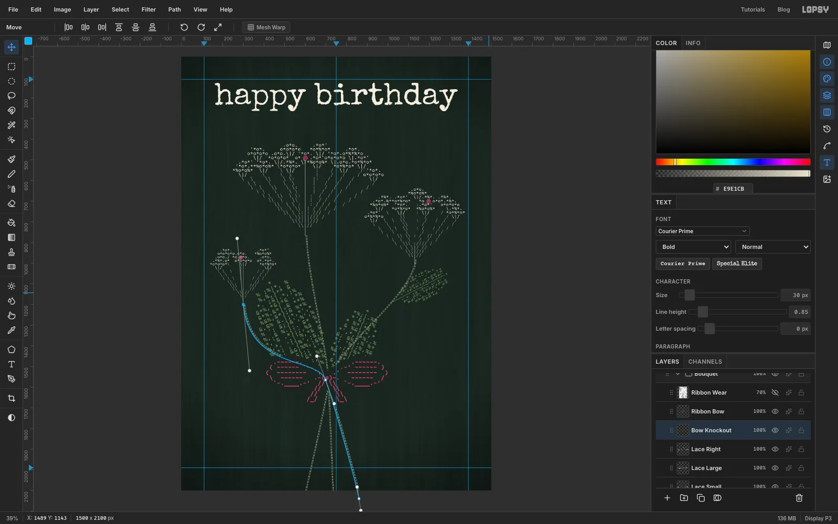Hide the Bow Knockout layer
The width and height of the screenshot is (838, 524).
pyautogui.click(x=775, y=430)
